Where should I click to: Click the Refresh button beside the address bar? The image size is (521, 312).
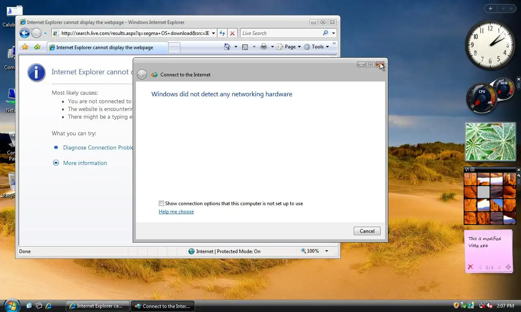(222, 33)
